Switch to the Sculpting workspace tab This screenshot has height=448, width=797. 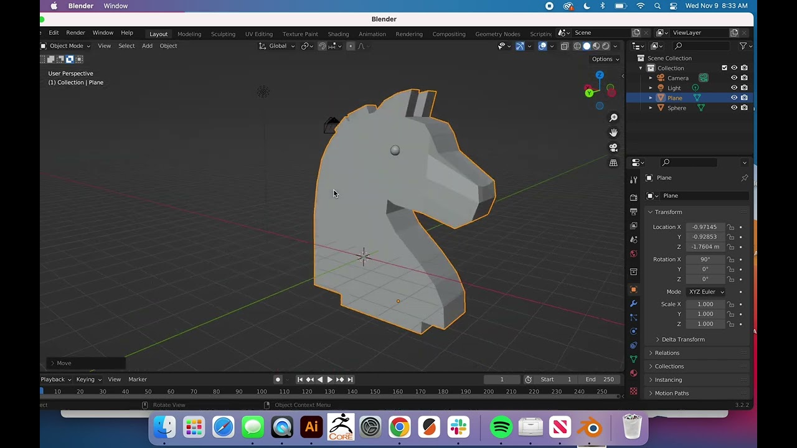[x=223, y=34]
